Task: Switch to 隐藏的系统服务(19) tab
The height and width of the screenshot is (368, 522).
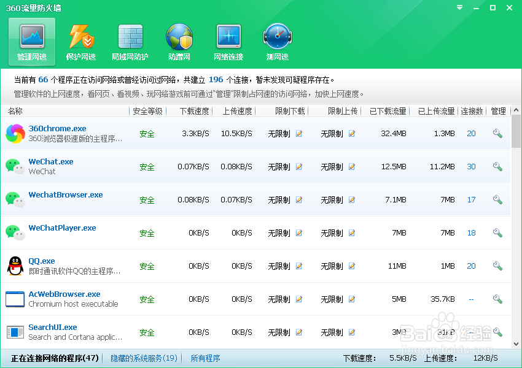Action: (x=144, y=358)
